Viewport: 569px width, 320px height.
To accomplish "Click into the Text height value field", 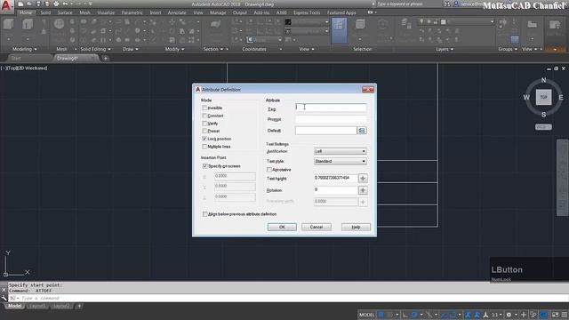I will click(x=336, y=178).
